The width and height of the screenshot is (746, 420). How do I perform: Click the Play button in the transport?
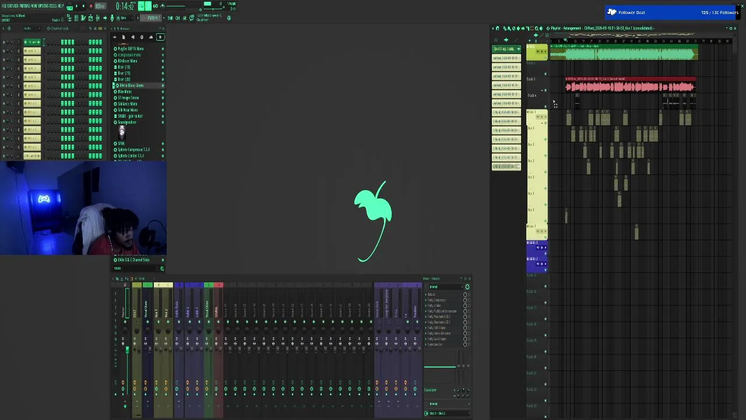pyautogui.click(x=77, y=6)
